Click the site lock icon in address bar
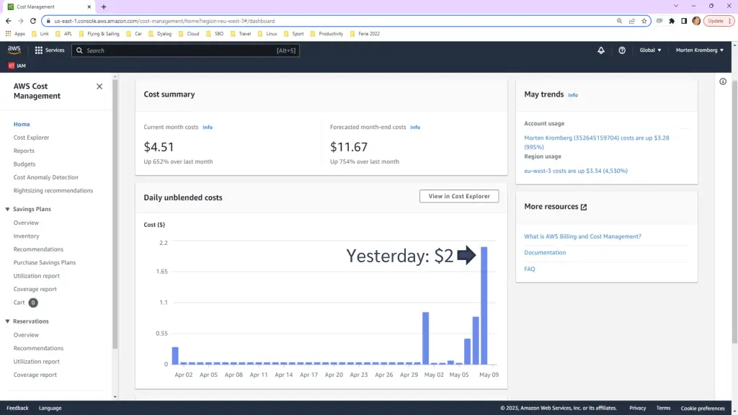This screenshot has width=738, height=415. pyautogui.click(x=48, y=21)
